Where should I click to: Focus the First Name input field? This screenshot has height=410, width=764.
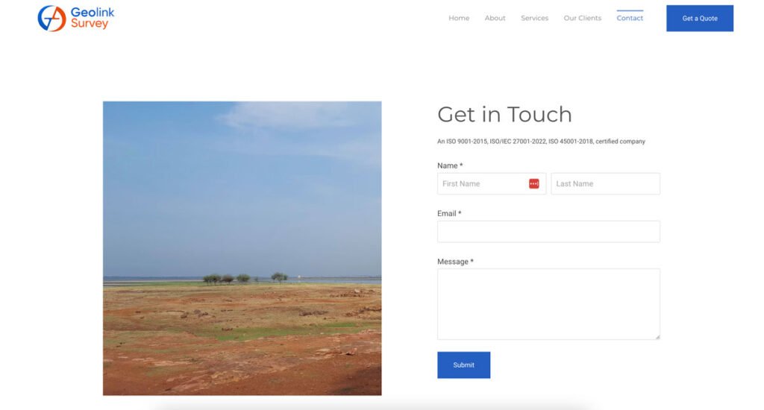[x=481, y=184]
